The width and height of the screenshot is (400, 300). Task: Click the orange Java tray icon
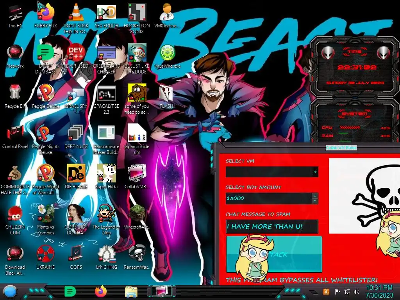click(x=326, y=291)
